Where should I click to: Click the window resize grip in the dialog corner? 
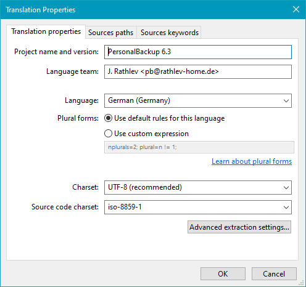302,283
